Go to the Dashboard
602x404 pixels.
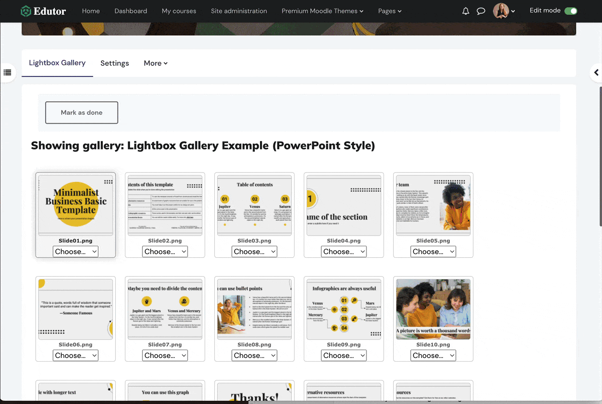[x=130, y=11]
